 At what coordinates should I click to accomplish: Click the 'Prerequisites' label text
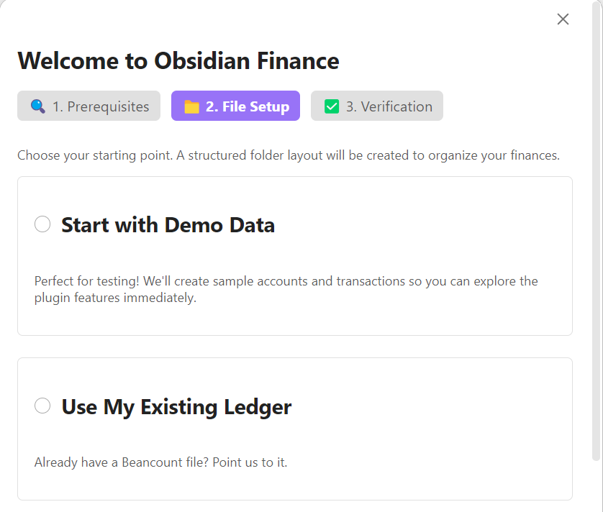[108, 106]
